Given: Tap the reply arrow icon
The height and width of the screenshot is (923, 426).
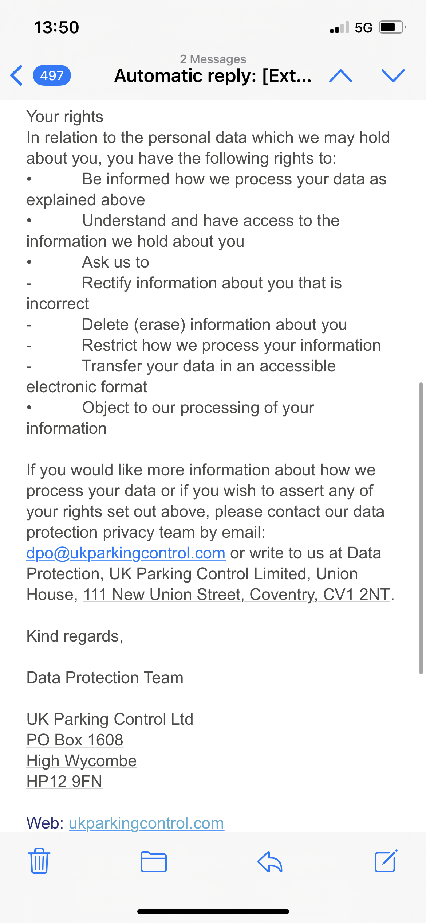Looking at the screenshot, I should coord(270,861).
